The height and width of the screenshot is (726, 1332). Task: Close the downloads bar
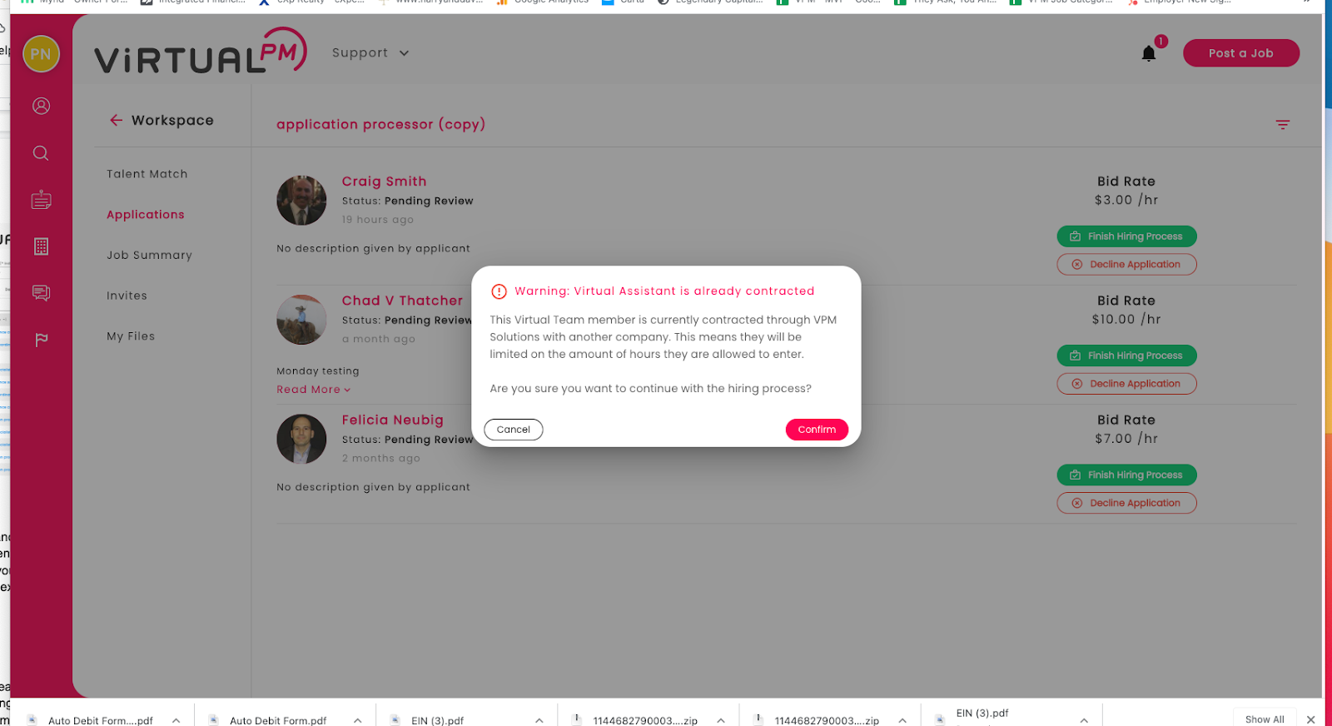[1311, 719]
